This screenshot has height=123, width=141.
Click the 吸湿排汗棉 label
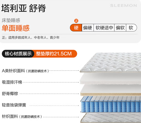12,82
